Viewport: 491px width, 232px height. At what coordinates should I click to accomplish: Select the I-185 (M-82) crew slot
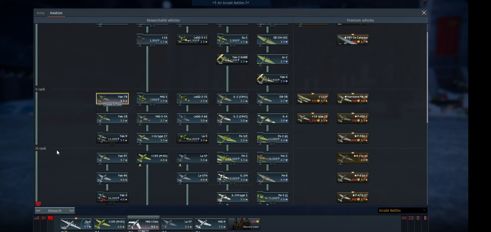pyautogui.click(x=110, y=224)
